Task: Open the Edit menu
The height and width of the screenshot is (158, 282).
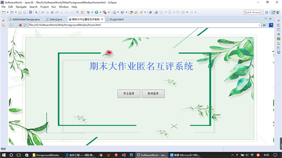Action: [10, 7]
